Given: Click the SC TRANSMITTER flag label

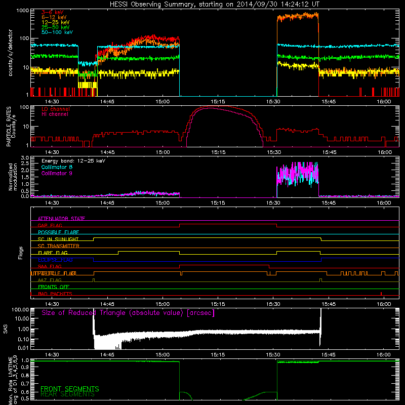Looking at the screenshot, I should tap(58, 246).
